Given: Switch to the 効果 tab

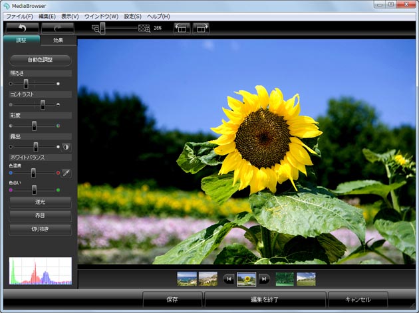Looking at the screenshot, I should 59,41.
